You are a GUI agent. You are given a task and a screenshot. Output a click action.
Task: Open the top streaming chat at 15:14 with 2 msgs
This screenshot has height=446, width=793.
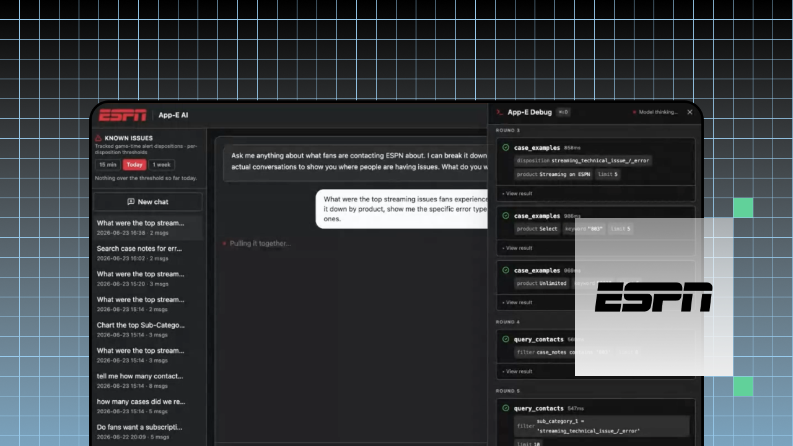coord(147,304)
